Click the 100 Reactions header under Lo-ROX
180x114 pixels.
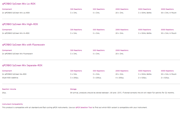point(76,9)
